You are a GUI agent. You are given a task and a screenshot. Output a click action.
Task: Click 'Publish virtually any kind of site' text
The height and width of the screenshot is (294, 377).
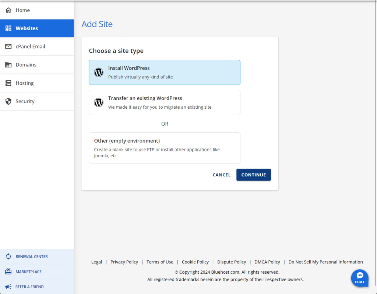click(x=140, y=77)
